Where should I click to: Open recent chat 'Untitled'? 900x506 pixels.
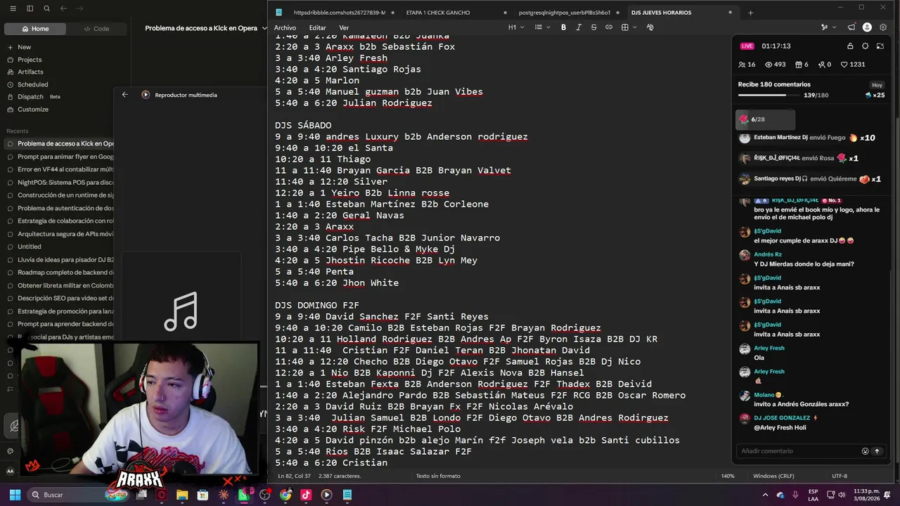pyautogui.click(x=30, y=247)
